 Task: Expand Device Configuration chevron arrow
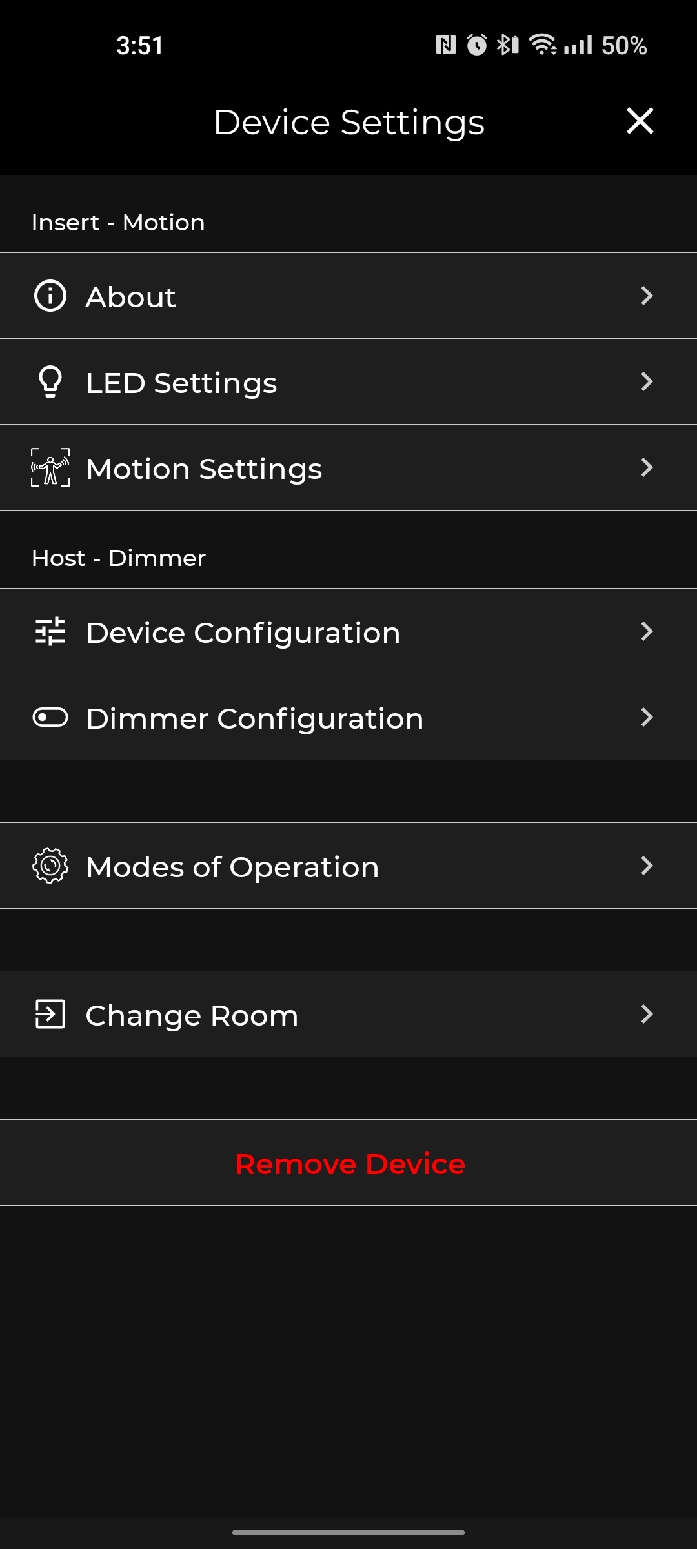[x=647, y=631]
